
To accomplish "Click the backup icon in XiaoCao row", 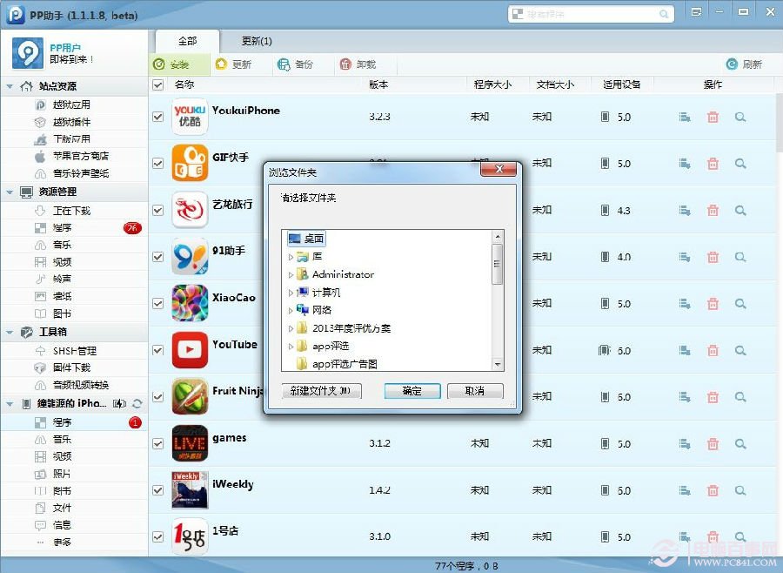I will click(685, 304).
